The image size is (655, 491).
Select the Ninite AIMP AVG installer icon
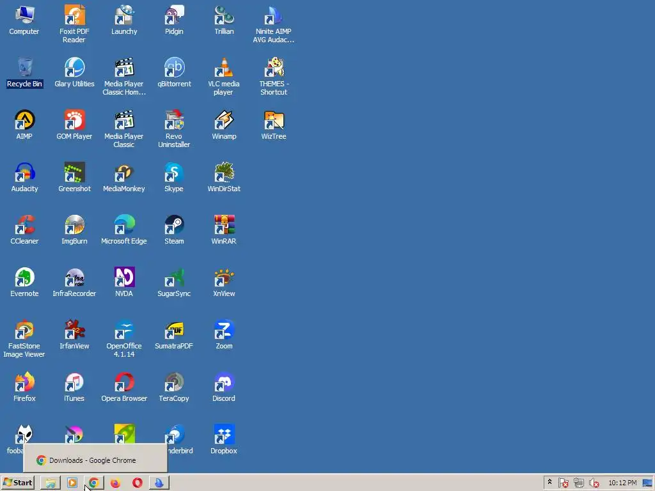tap(274, 24)
